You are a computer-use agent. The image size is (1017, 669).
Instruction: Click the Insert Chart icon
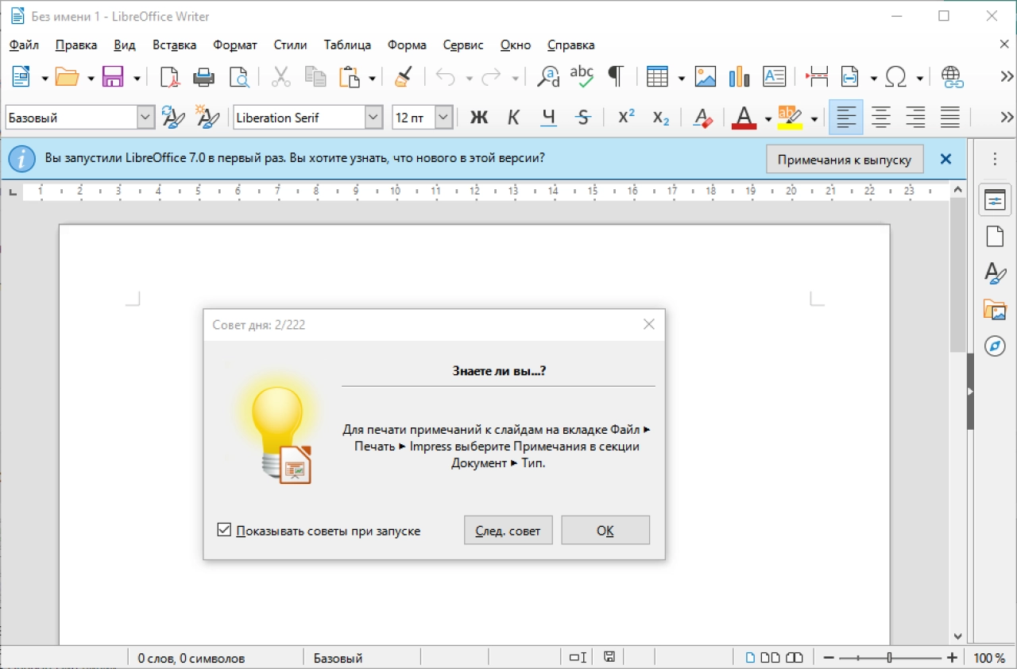click(x=740, y=77)
